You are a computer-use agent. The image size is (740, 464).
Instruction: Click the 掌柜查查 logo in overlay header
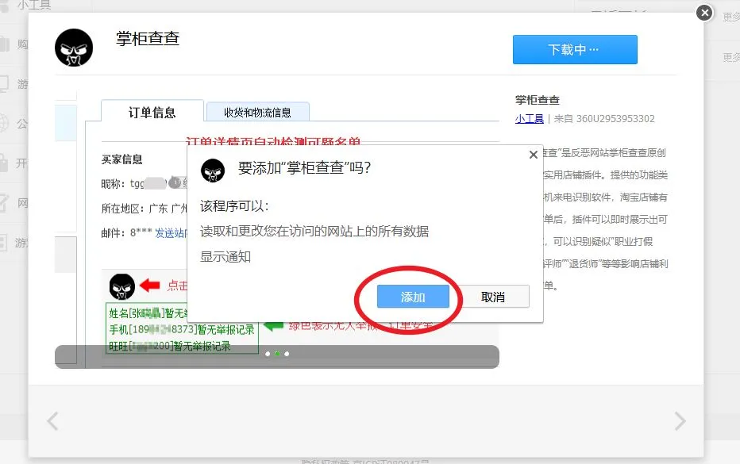coord(74,48)
